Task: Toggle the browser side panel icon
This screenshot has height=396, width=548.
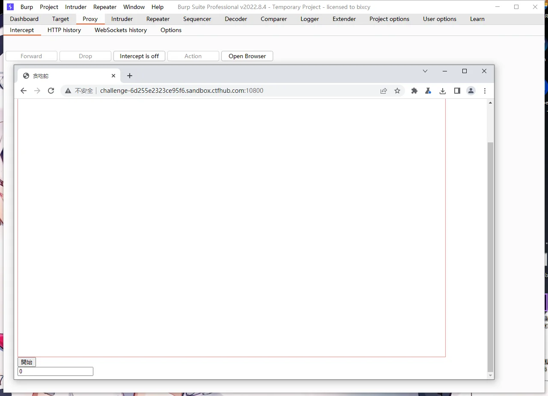Action: 457,91
